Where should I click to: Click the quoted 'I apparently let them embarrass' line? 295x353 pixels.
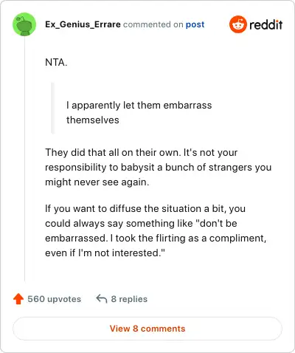tap(139, 106)
